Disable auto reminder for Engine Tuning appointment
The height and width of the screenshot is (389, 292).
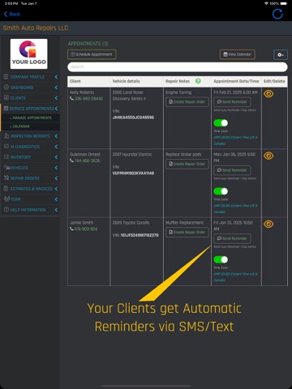pyautogui.click(x=221, y=123)
